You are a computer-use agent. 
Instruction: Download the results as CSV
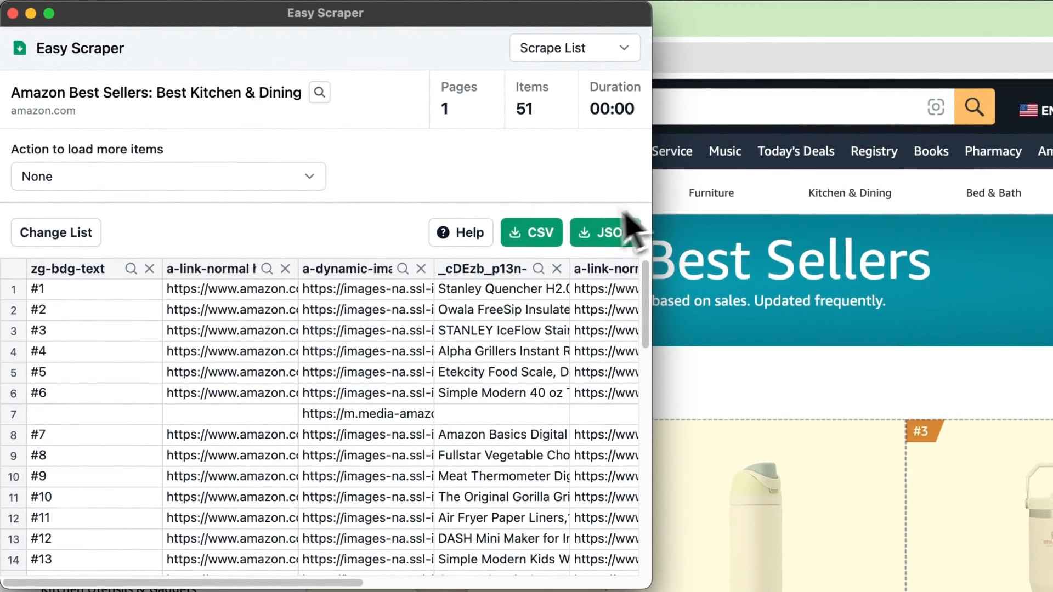pyautogui.click(x=531, y=232)
